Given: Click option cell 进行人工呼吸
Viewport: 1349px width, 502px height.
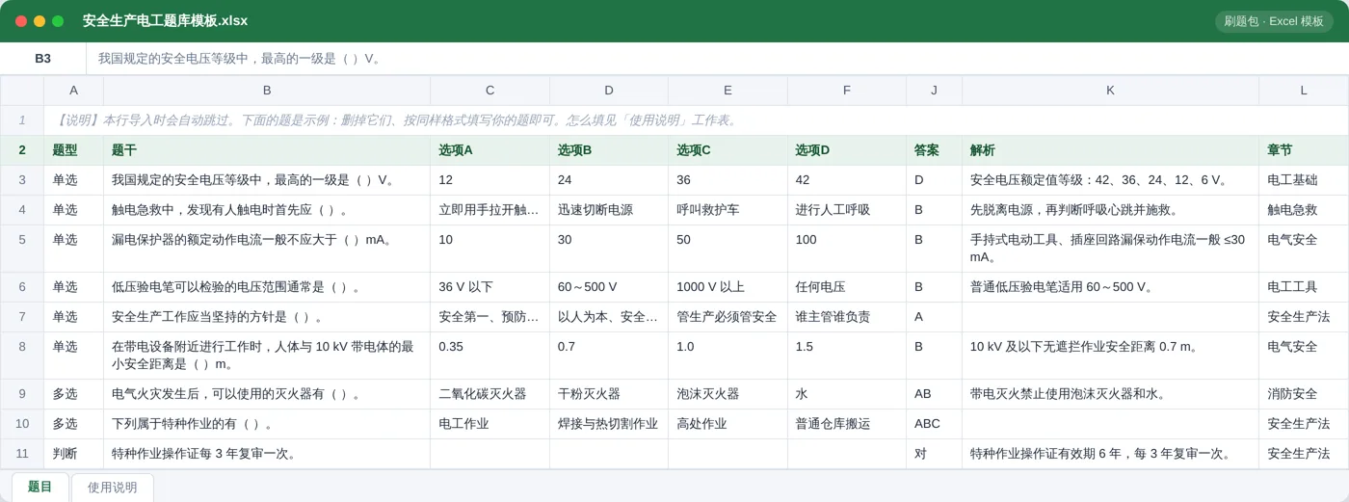Looking at the screenshot, I should click(847, 210).
